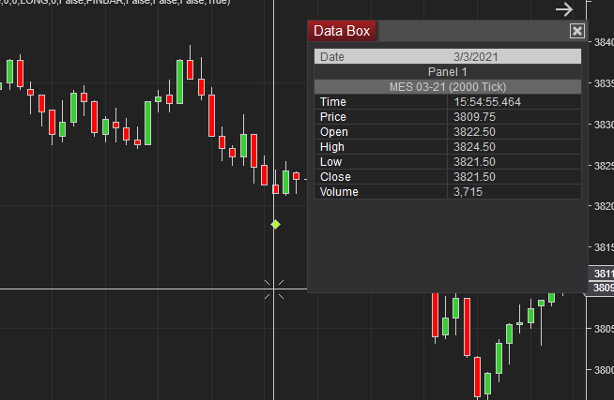614x400 pixels.
Task: Click the Date row showing 3/3/2021
Action: pos(448,56)
